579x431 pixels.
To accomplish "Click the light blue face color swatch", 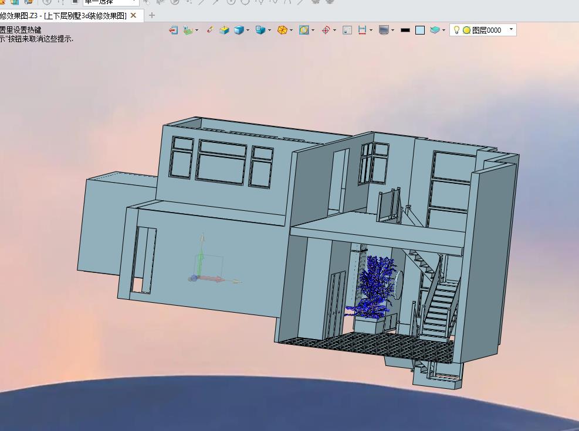I will tap(420, 30).
